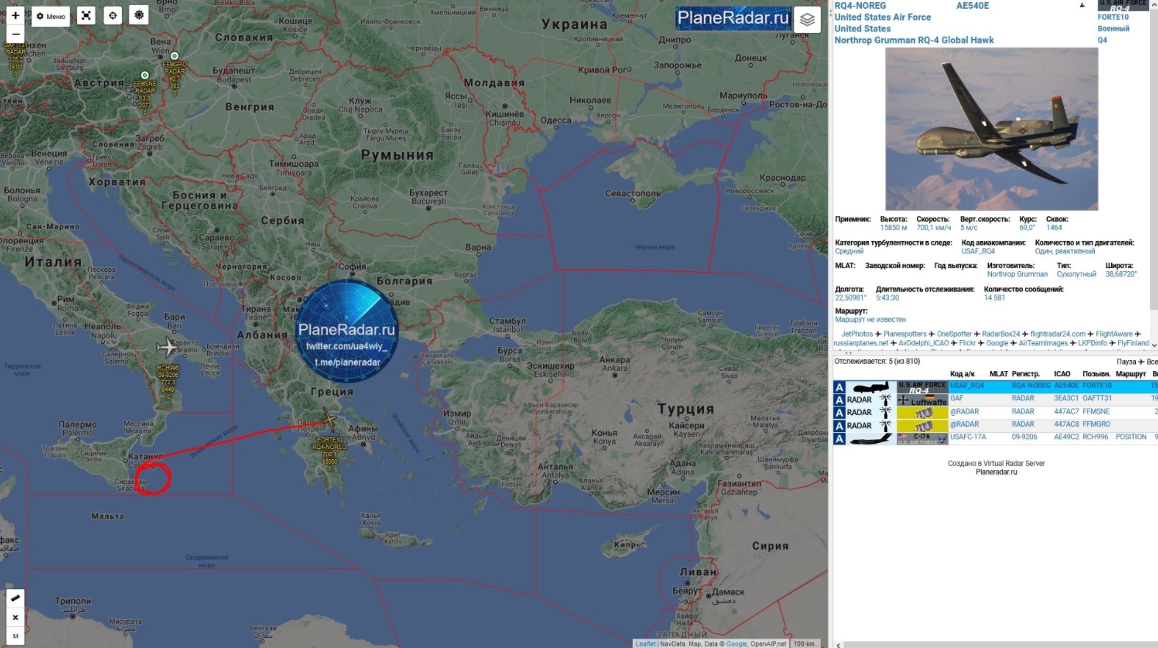Viewport: 1158px width, 648px height.
Task: Click the RQ4-NOREG title in details
Action: pos(860,6)
